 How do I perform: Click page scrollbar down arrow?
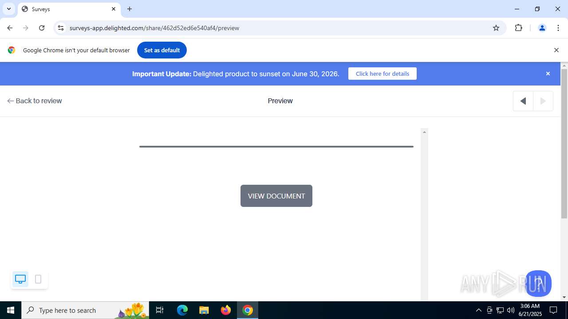(564, 297)
